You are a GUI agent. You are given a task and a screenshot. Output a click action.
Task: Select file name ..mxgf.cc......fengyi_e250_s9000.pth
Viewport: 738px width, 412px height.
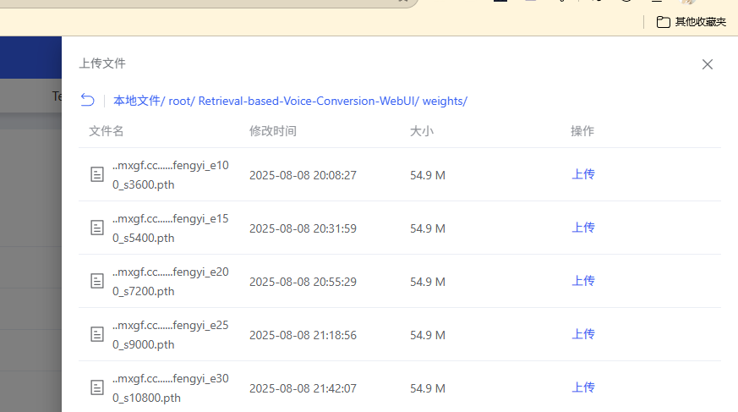click(x=171, y=334)
